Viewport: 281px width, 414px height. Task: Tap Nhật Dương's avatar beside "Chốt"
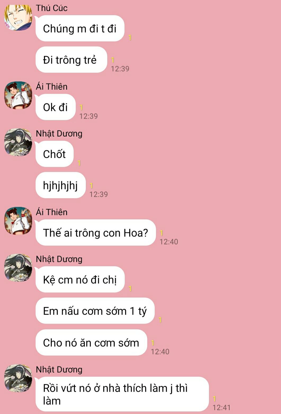click(18, 142)
